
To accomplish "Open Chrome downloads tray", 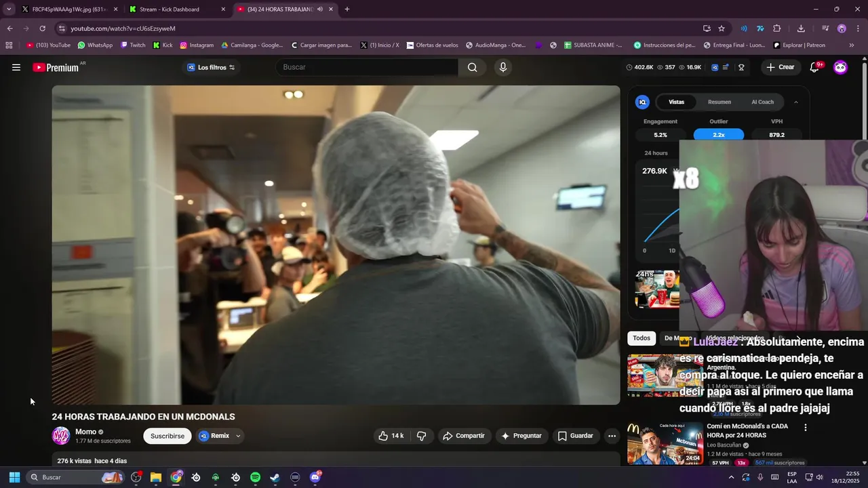I will pyautogui.click(x=801, y=28).
